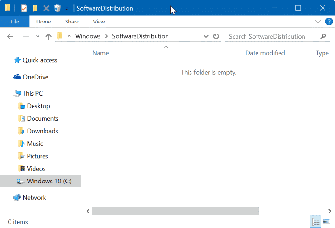Click the horizontal scrollbar thumb
Viewport: 335px width, 228px height.
coord(176,211)
